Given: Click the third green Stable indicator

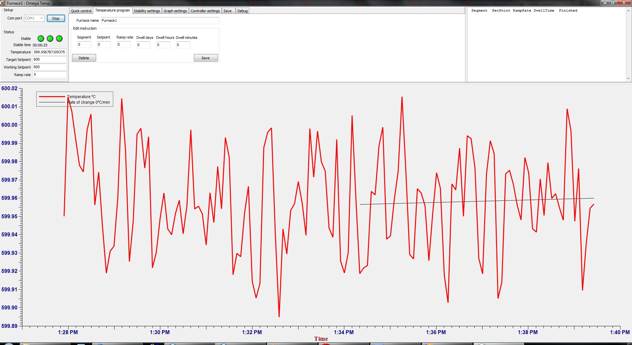Looking at the screenshot, I should [x=59, y=39].
